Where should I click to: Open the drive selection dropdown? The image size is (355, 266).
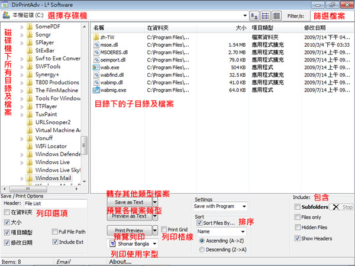[x=245, y=15]
